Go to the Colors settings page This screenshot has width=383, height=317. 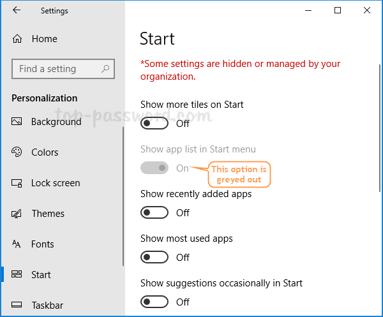point(45,152)
